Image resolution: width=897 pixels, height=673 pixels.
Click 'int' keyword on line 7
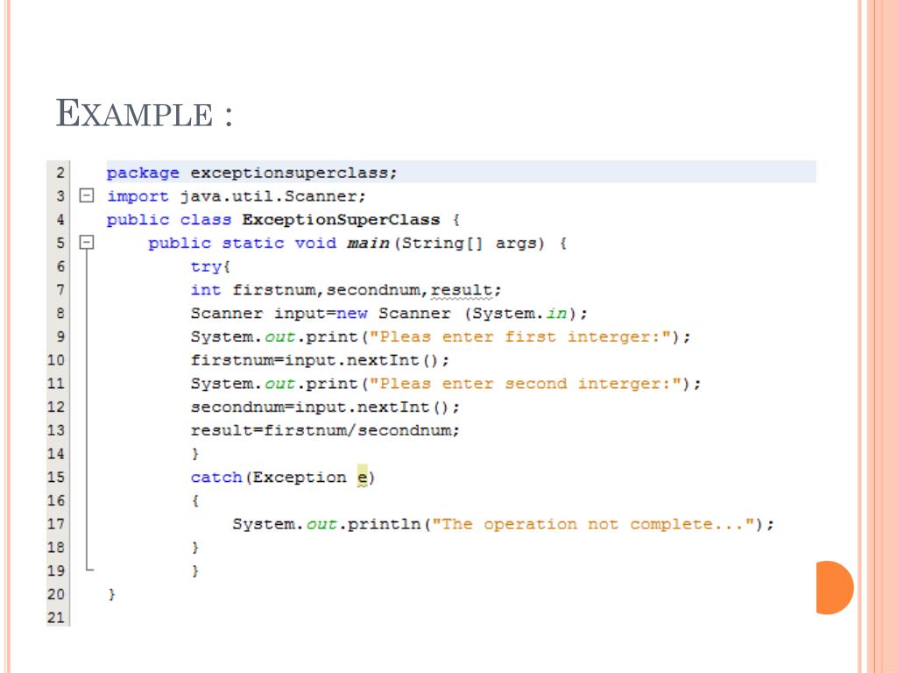(x=205, y=290)
